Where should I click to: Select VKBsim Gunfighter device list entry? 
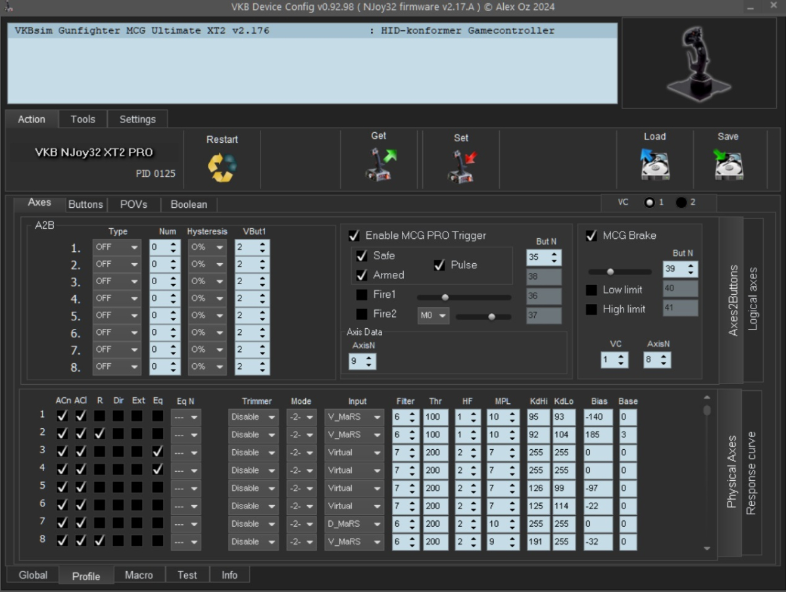(312, 30)
